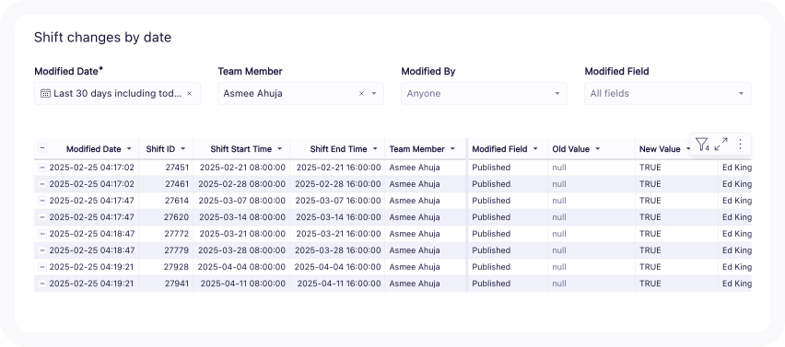Viewport: 785px width, 347px height.
Task: Open Shift Start Time column menu arrow
Action: click(279, 149)
